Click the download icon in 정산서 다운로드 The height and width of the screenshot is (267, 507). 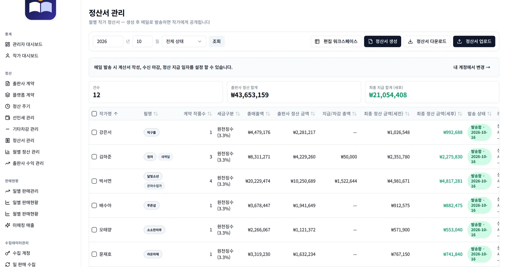[410, 41]
